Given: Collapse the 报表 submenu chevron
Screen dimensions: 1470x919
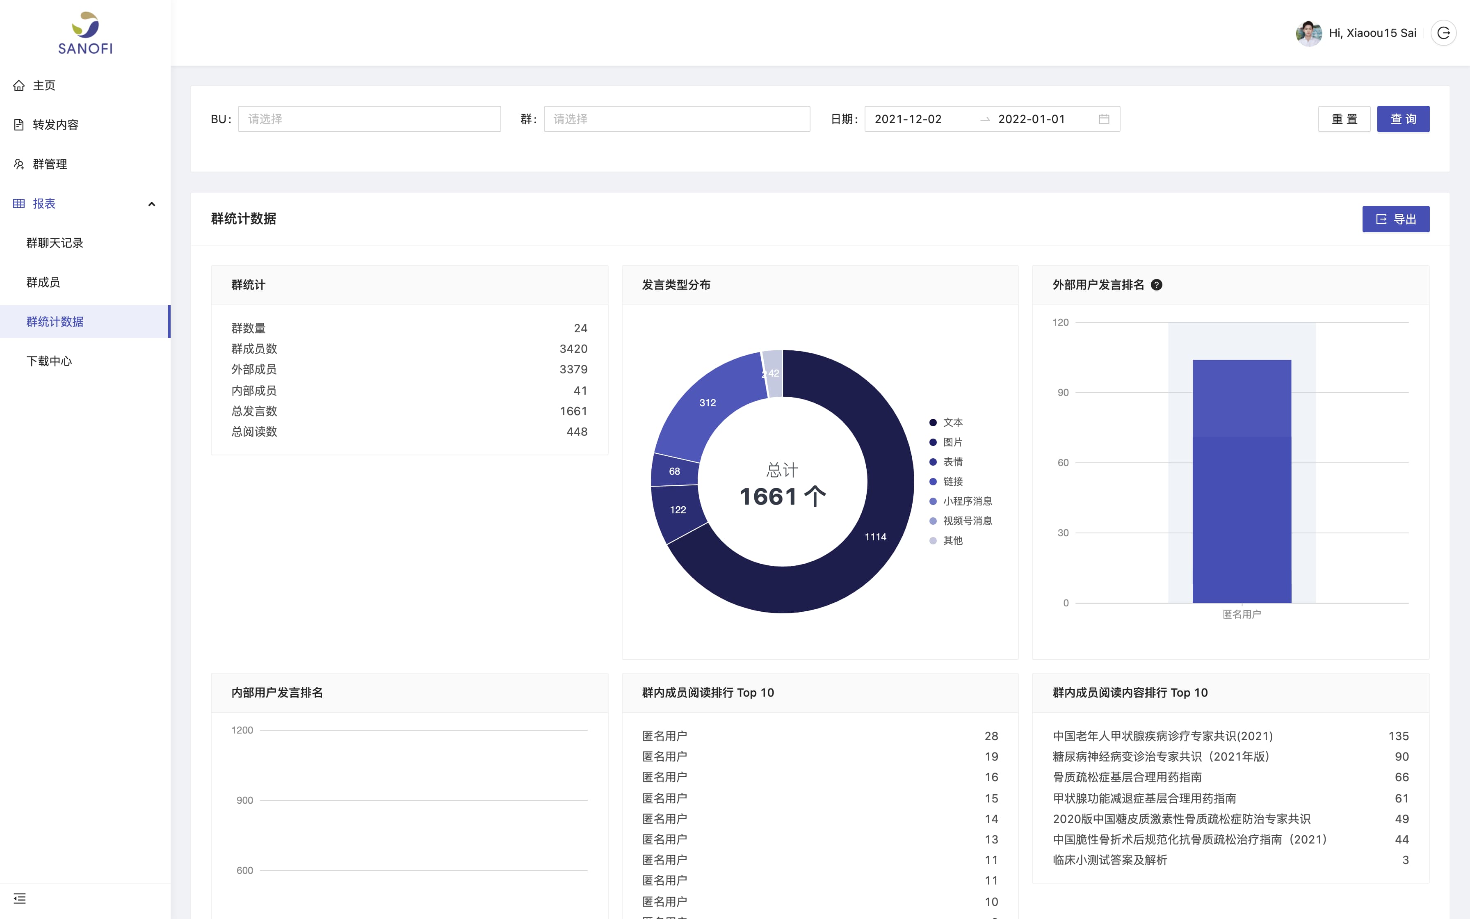Looking at the screenshot, I should pos(152,204).
